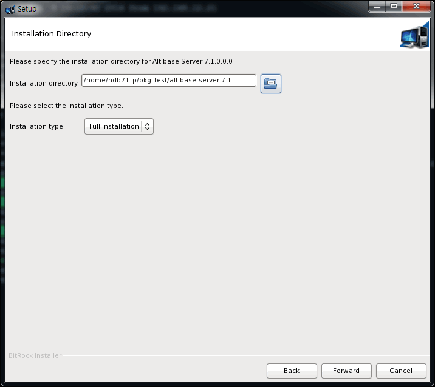Cancel the installation setup
Viewport: 435px width, 387px height.
click(x=401, y=371)
